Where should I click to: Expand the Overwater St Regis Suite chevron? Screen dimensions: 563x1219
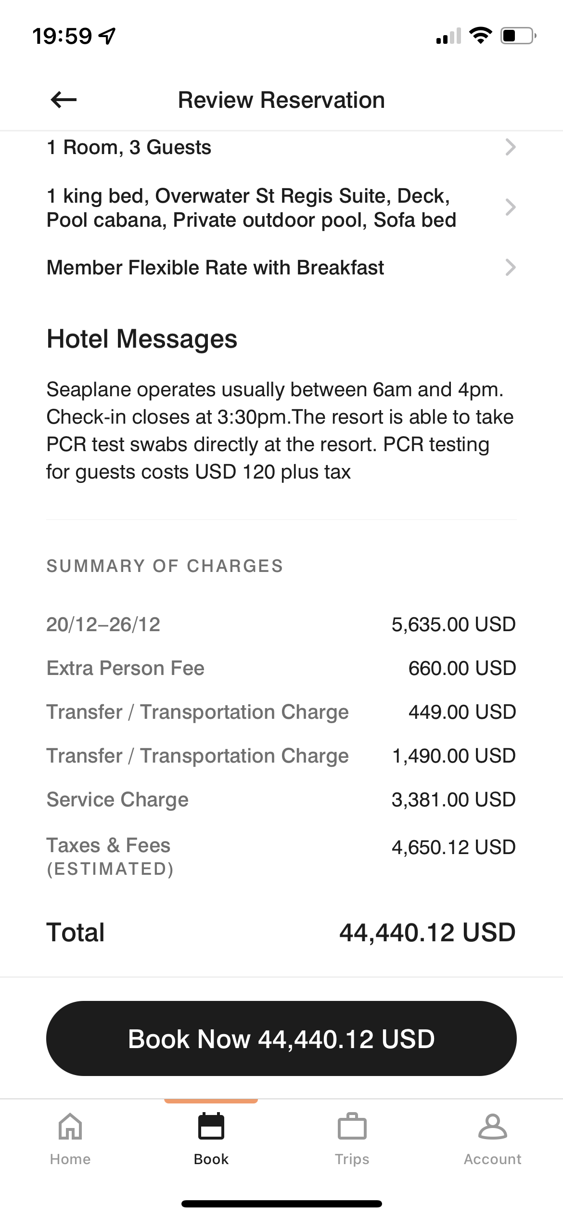[x=511, y=207]
